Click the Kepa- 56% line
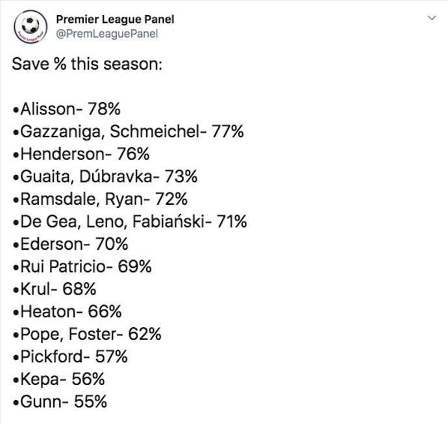 pyautogui.click(x=59, y=379)
